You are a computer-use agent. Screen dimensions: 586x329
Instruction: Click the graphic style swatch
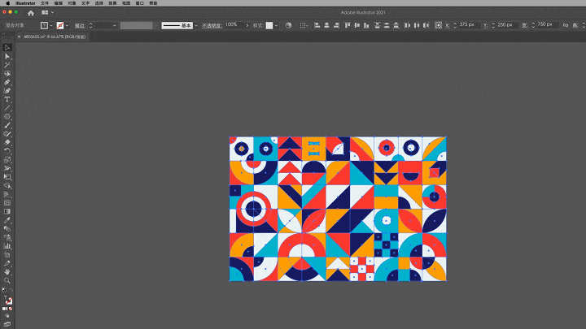coord(270,25)
